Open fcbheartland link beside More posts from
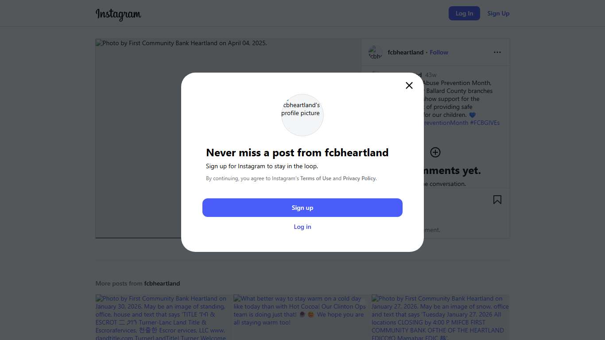 (x=162, y=283)
